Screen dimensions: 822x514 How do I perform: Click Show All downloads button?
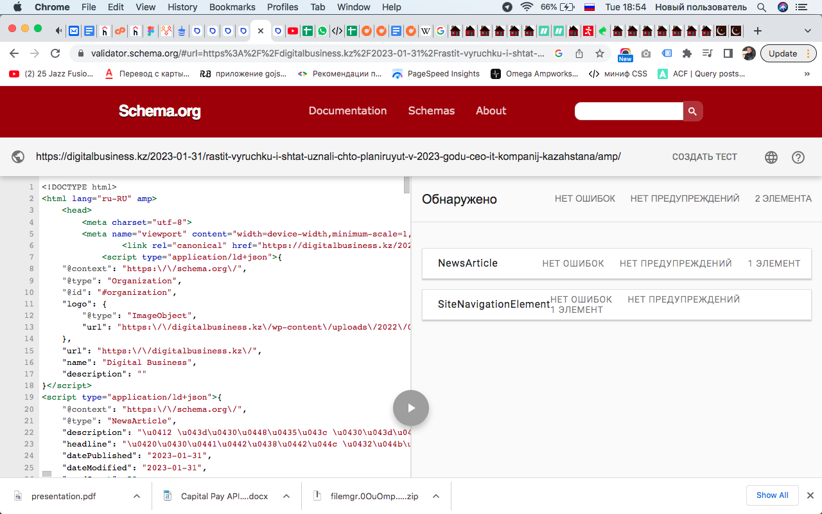pos(773,495)
